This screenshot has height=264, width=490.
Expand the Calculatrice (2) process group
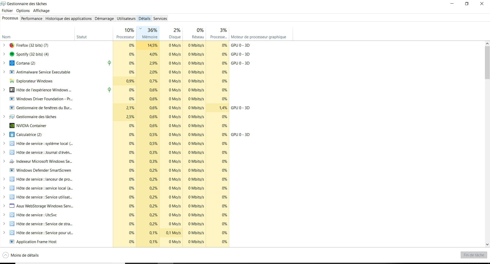click(x=4, y=134)
